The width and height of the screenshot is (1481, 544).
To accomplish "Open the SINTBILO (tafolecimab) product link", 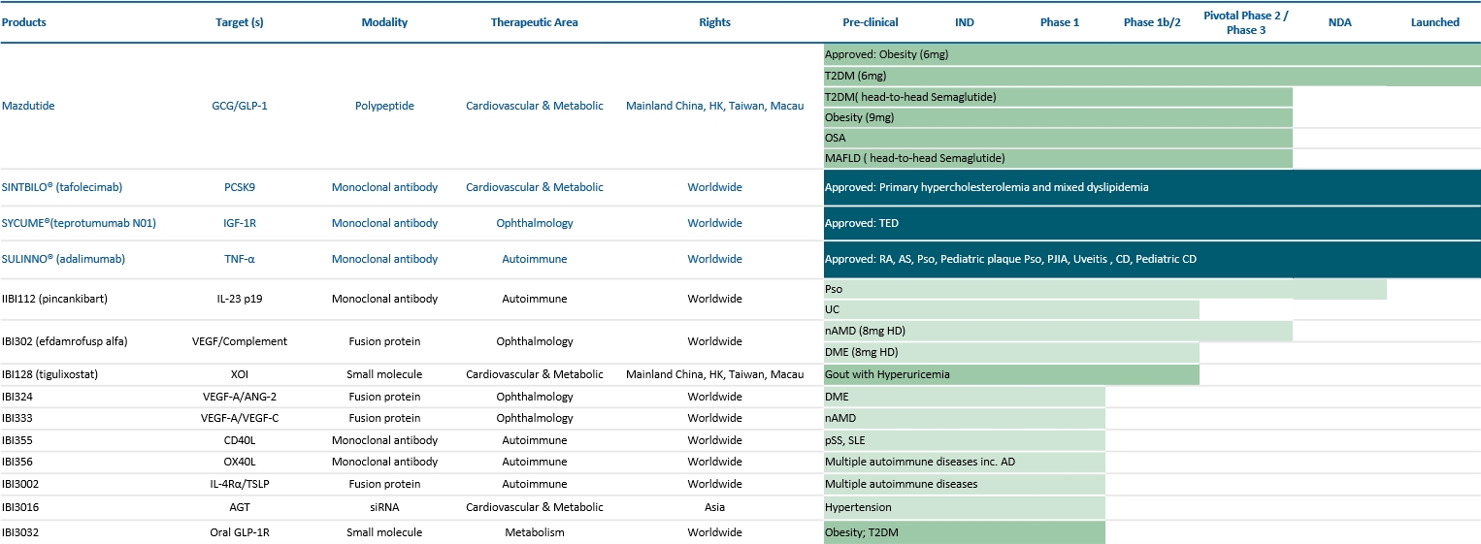I will 62,187.
